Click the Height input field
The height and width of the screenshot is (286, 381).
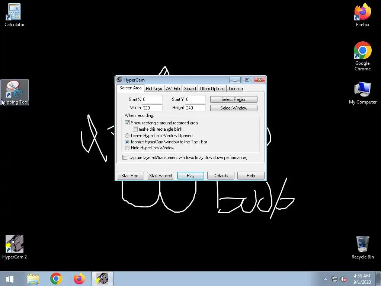click(195, 108)
